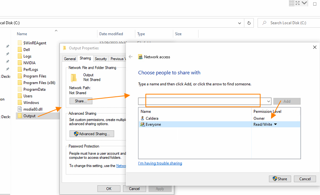320x195 pixels.
Task: Switch to the Security tab
Action: (x=101, y=59)
